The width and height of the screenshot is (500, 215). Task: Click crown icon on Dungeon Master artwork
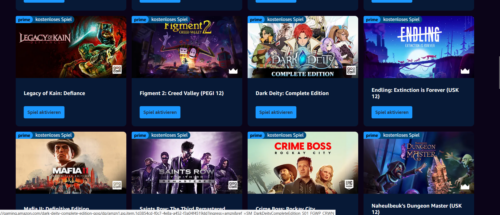click(x=465, y=186)
